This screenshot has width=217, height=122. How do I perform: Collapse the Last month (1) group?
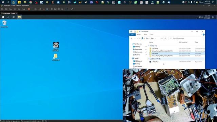coord(149,59)
